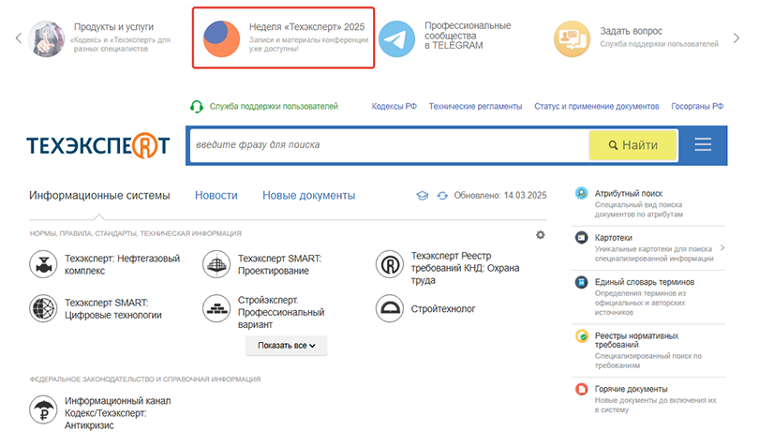
Task: Open Единый словарь терминов link
Action: pyautogui.click(x=645, y=282)
